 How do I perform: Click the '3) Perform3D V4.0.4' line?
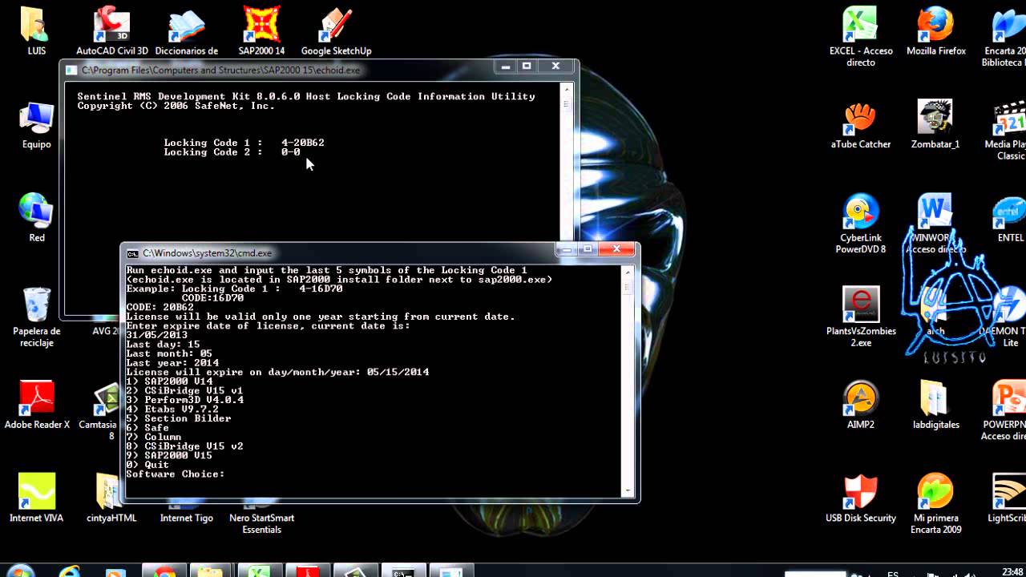coord(185,400)
